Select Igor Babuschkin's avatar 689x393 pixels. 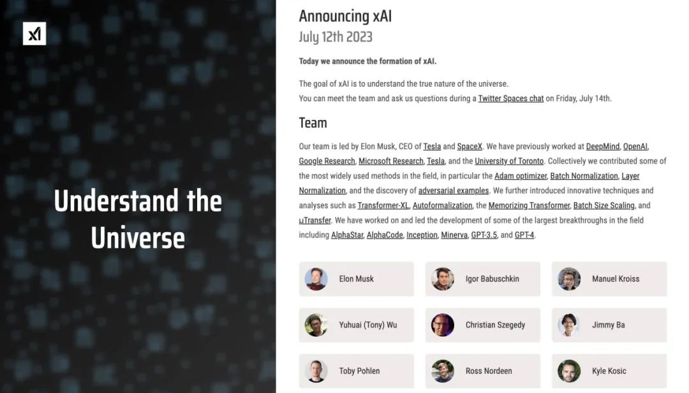tap(443, 279)
